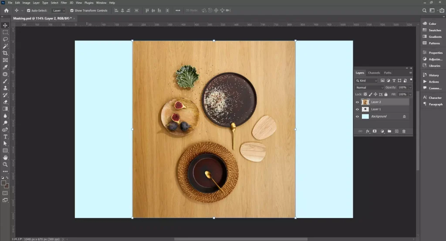Activate the Zoom tool in toolbar
Viewport: 446px width, 241px height.
point(5,164)
